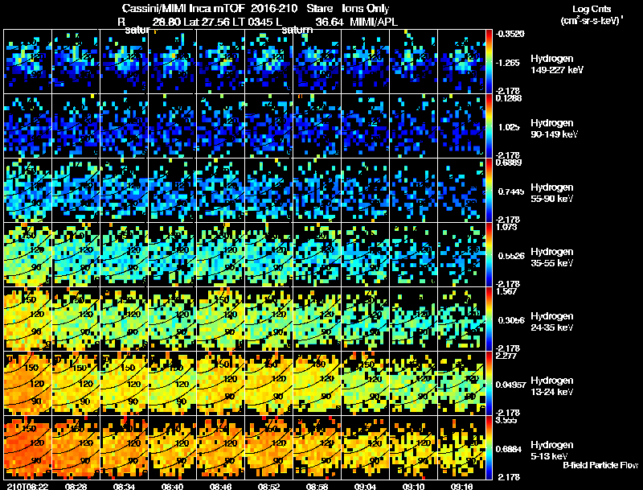Click the '210T08:22' time axis label
Image resolution: width=643 pixels, height=490 pixels.
[28, 486]
